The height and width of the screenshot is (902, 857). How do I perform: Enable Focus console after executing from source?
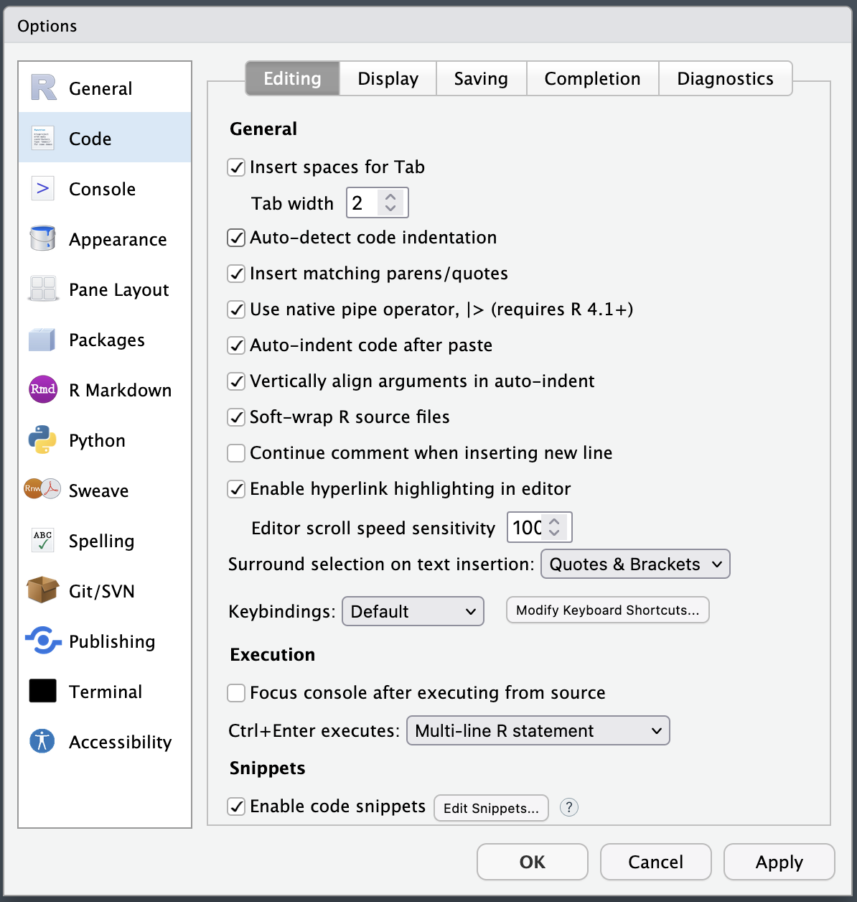click(x=236, y=693)
